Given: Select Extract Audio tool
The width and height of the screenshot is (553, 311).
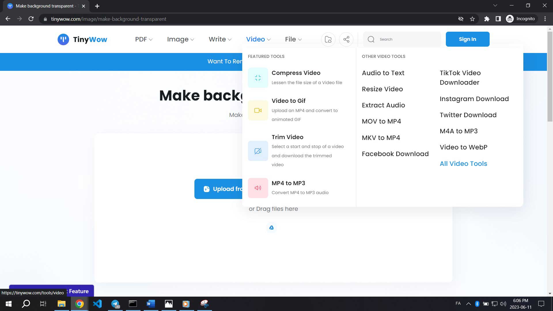Looking at the screenshot, I should tap(383, 105).
